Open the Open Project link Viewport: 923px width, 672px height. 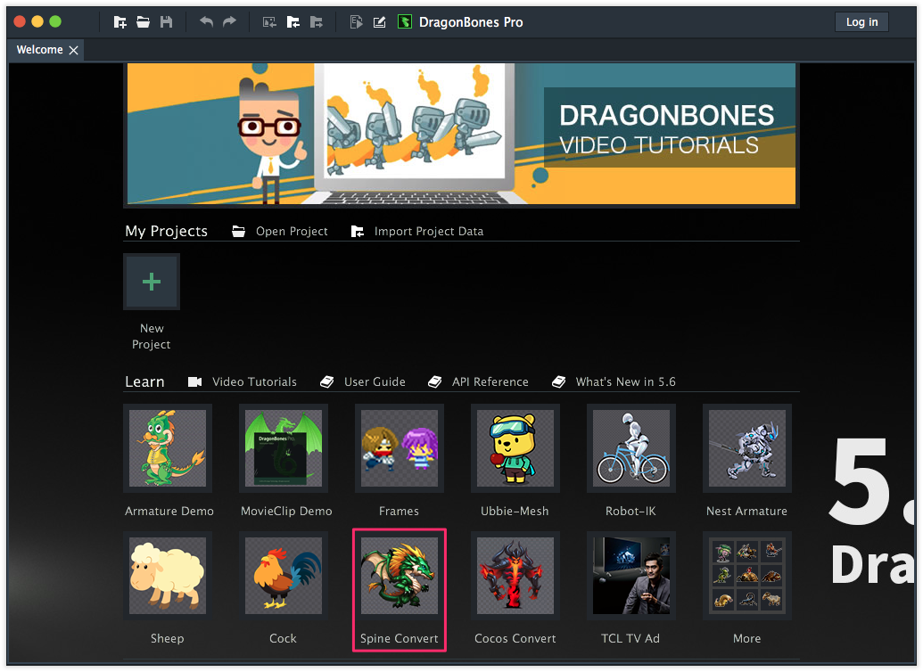click(292, 231)
